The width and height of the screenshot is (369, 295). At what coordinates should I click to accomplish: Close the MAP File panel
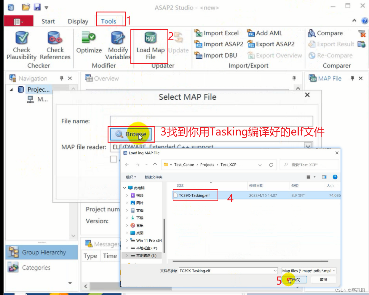click(x=361, y=78)
